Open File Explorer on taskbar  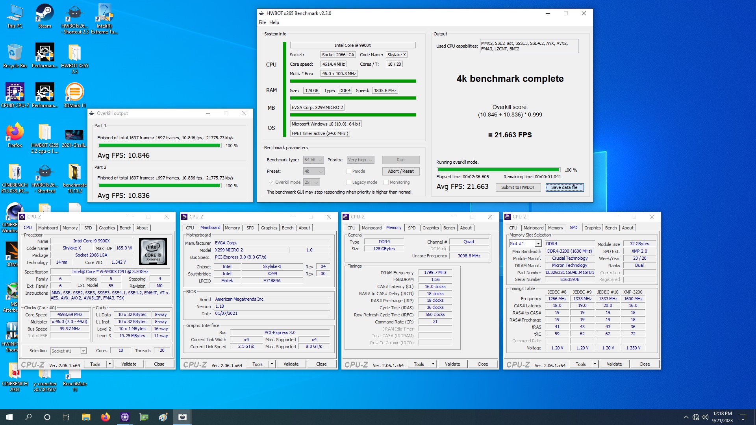point(86,417)
